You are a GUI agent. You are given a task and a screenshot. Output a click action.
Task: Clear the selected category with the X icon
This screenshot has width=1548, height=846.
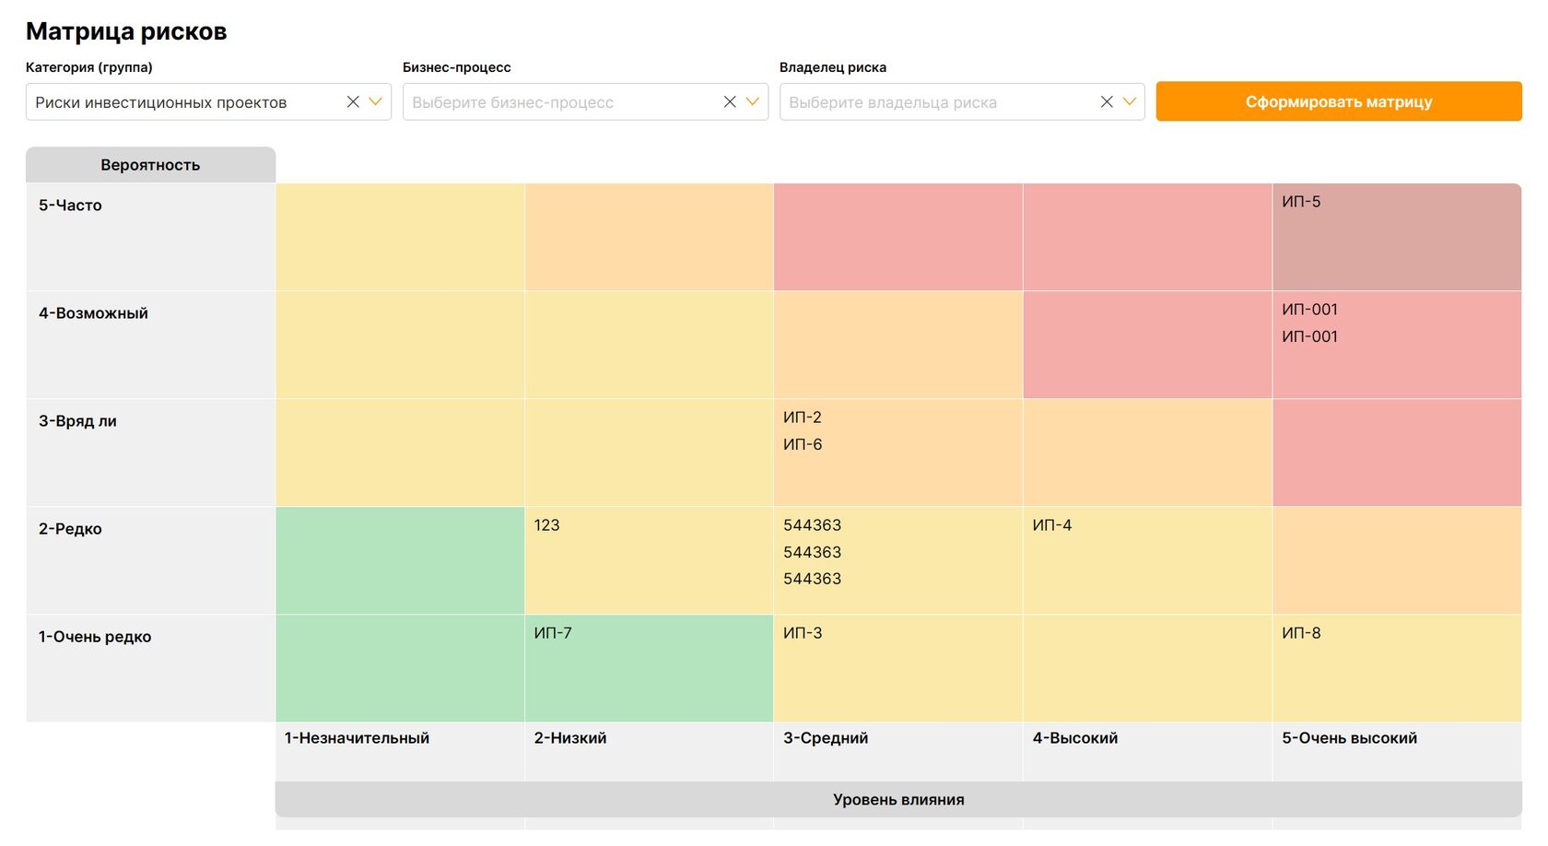pos(353,102)
